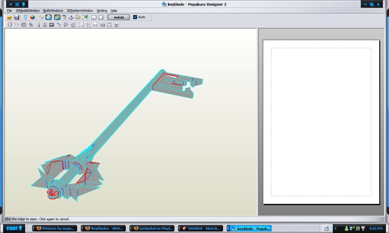The height and width of the screenshot is (233, 389).
Task: Click the show desktop tray icon
Action: [326, 228]
